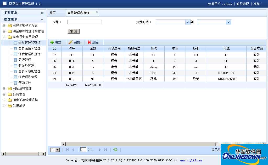The image size is (268, 165).
Task: Refresh the member table
Action: pos(115,150)
